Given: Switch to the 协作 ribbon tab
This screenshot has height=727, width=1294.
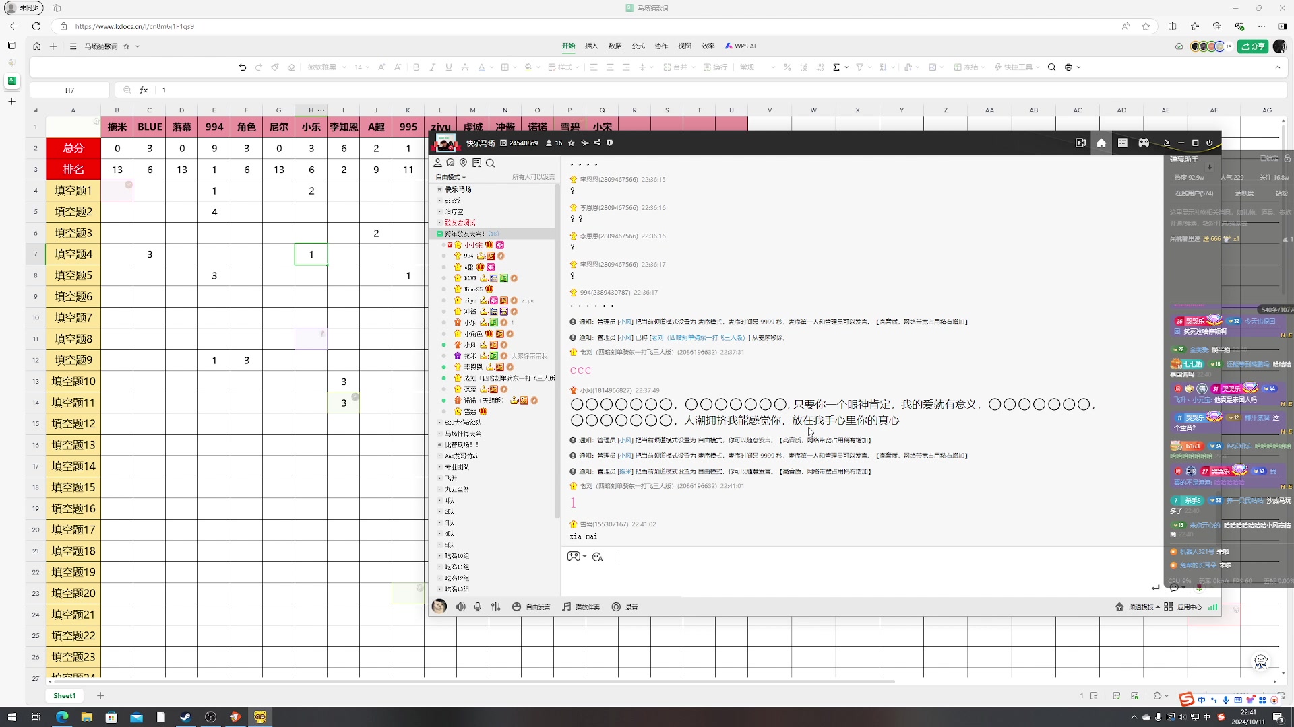Looking at the screenshot, I should coord(661,46).
